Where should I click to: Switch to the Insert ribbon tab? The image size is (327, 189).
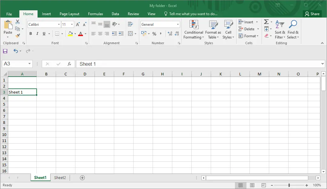coord(46,14)
